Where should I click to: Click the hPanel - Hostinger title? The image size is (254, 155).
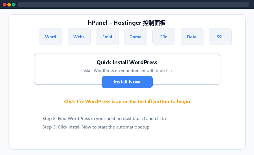pyautogui.click(x=127, y=23)
